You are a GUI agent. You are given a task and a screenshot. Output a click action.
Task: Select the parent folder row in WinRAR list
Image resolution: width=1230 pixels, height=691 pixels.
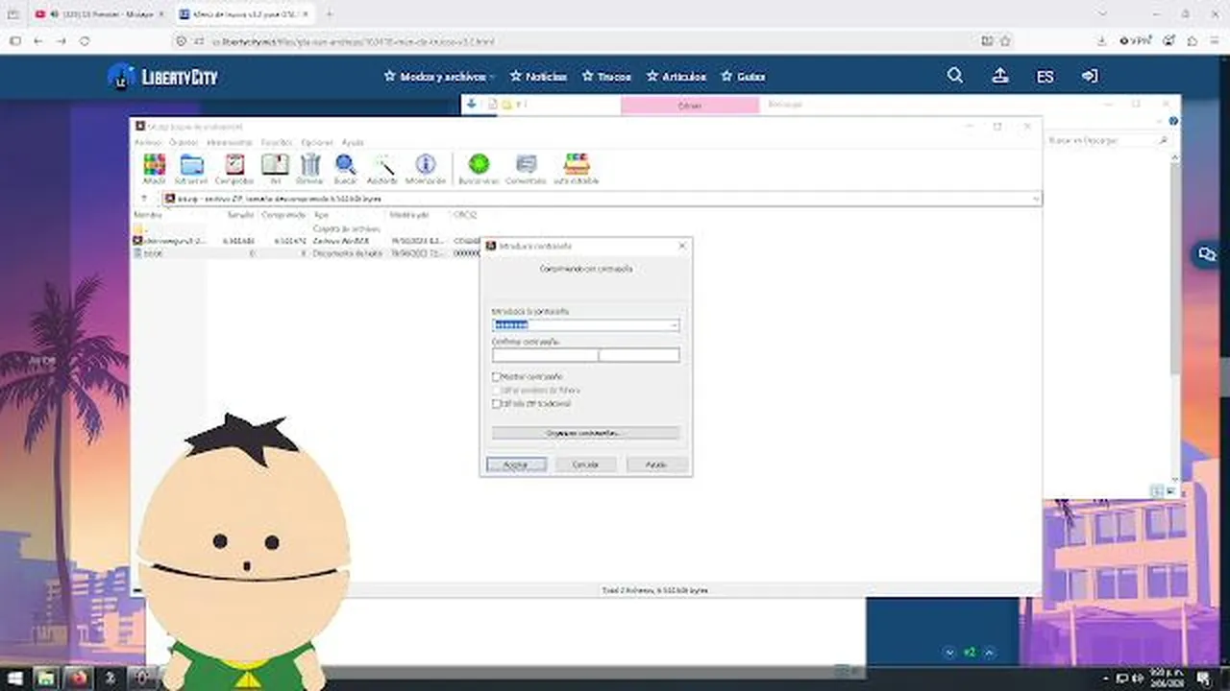click(x=306, y=229)
